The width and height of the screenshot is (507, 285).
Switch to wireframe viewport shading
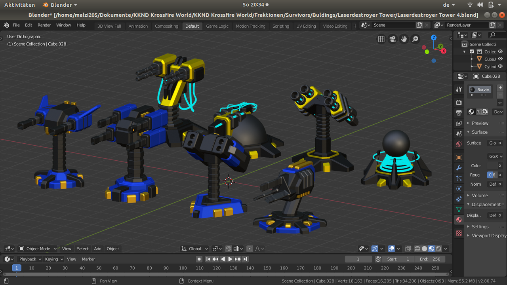pyautogui.click(x=417, y=249)
